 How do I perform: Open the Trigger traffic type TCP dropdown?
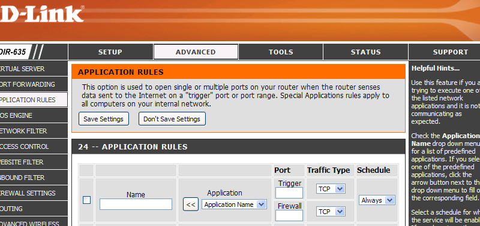[331, 189]
